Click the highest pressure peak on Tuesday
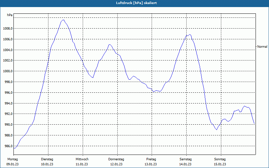This screenshot has width=269, height=168. pyautogui.click(x=63, y=20)
